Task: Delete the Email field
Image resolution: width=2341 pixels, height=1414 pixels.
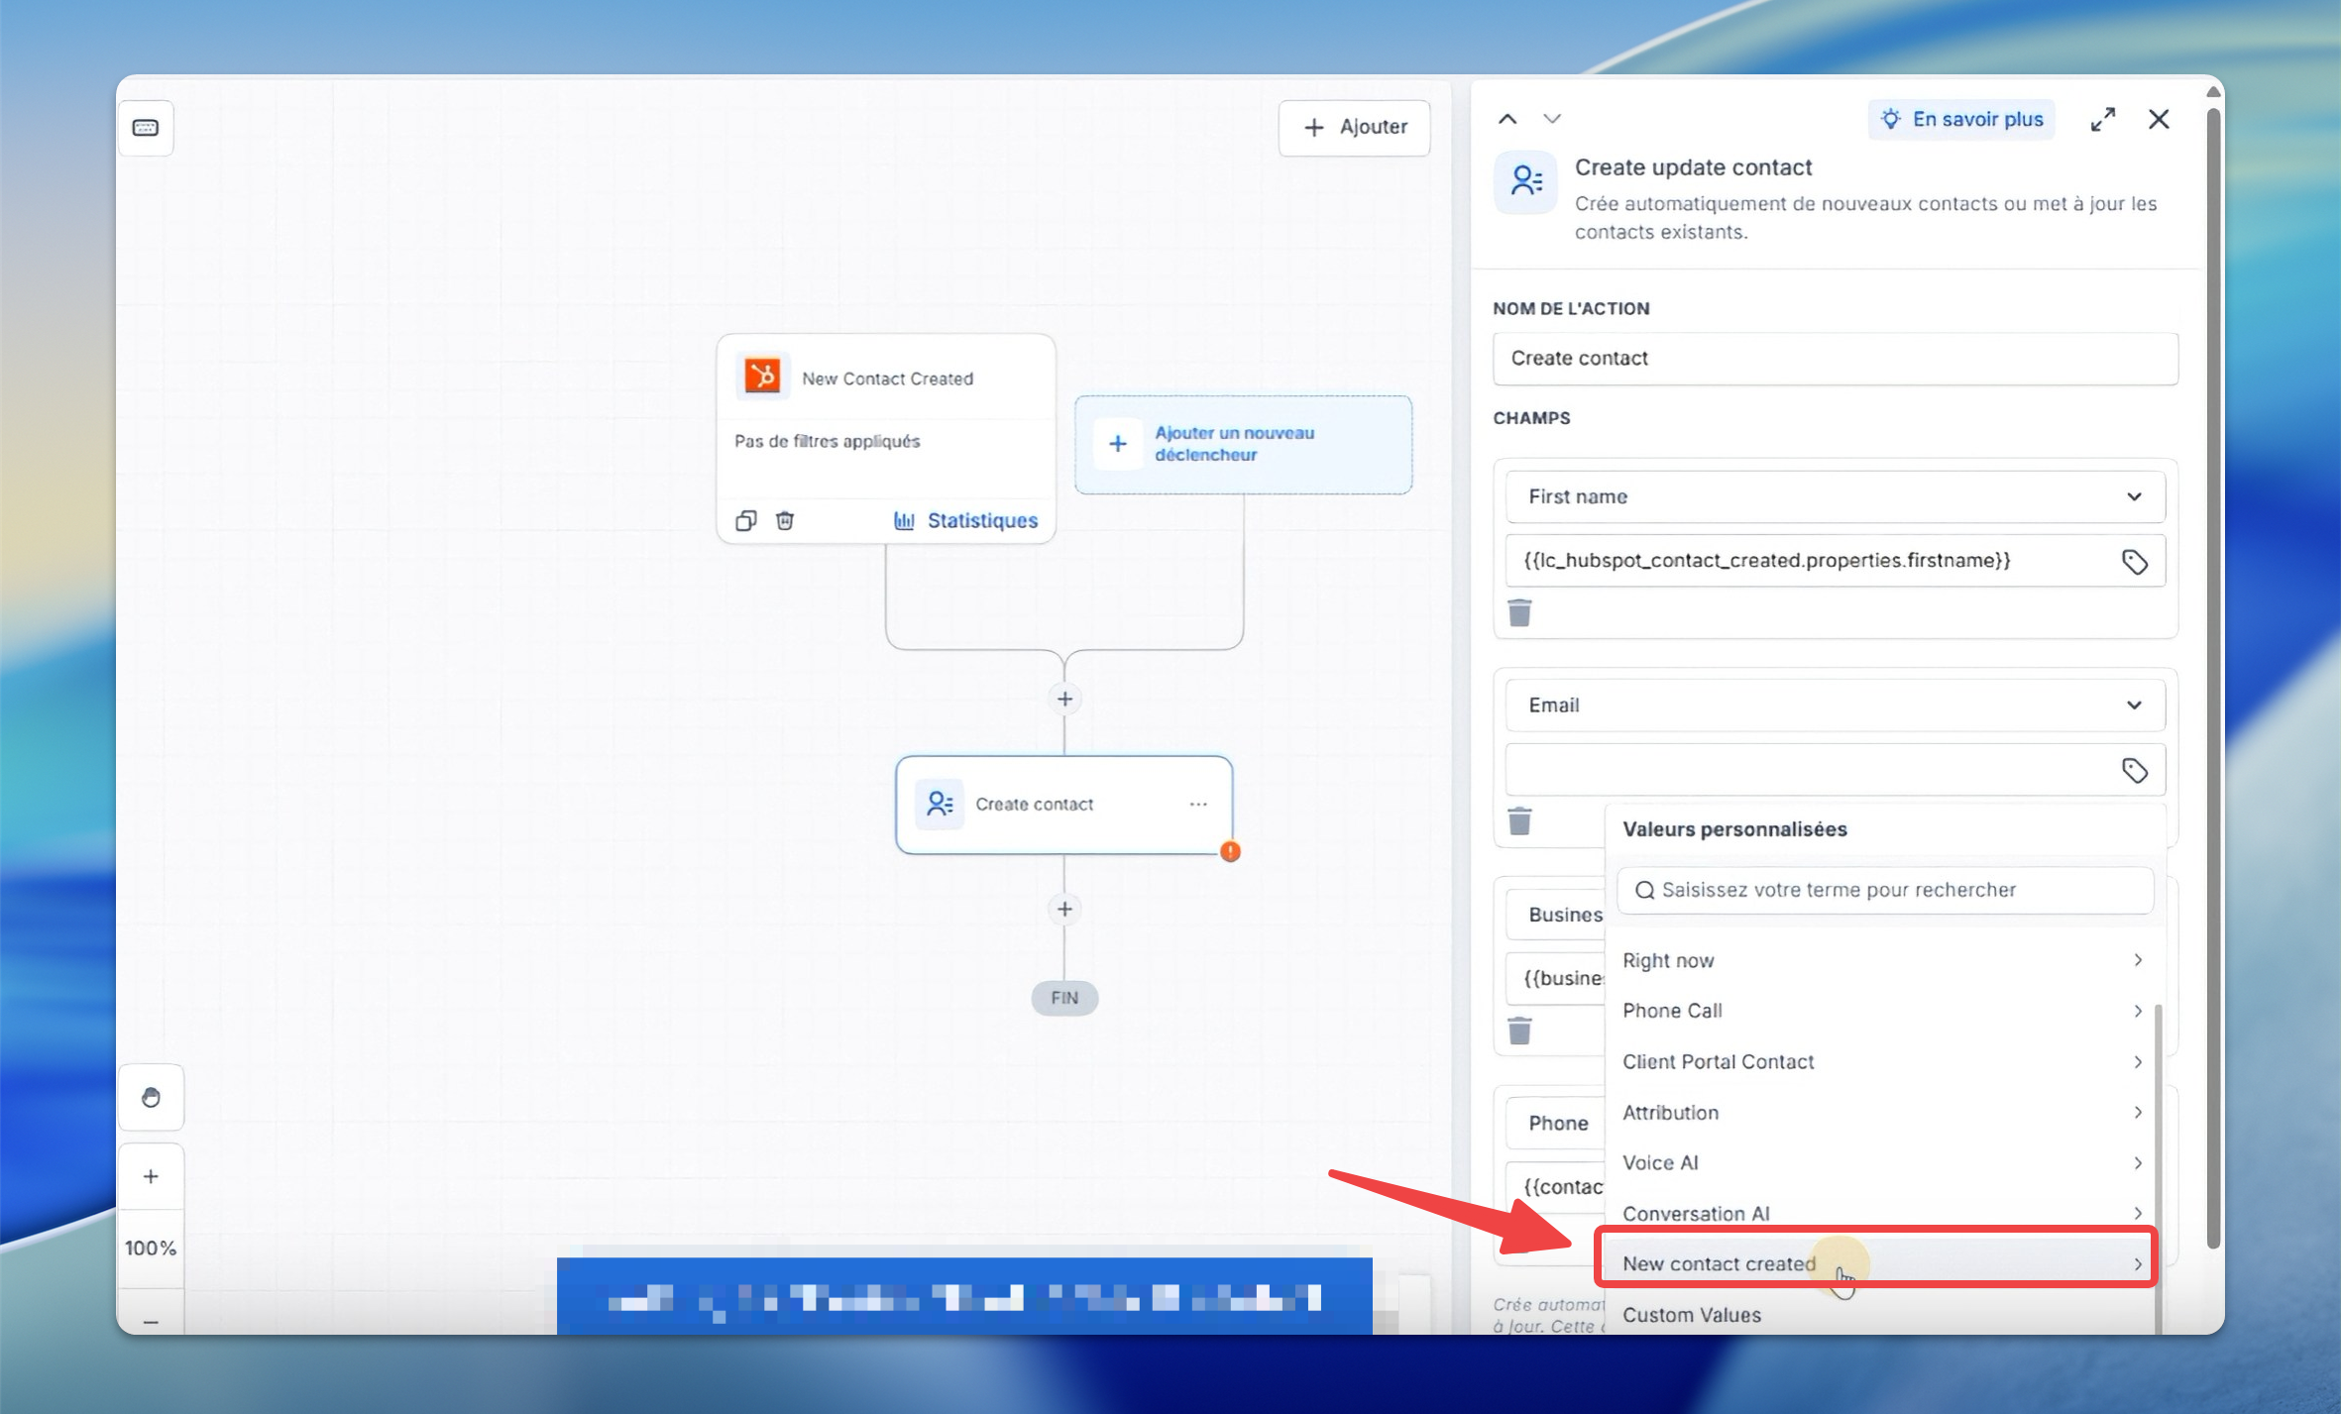Action: click(x=1519, y=820)
